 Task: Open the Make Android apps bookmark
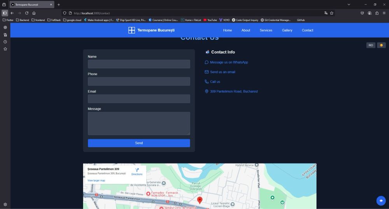point(98,20)
